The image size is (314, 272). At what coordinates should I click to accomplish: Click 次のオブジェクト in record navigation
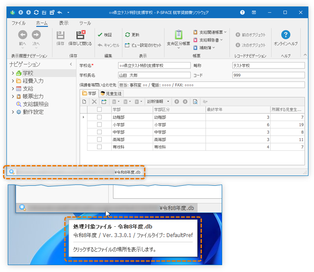[251, 45]
